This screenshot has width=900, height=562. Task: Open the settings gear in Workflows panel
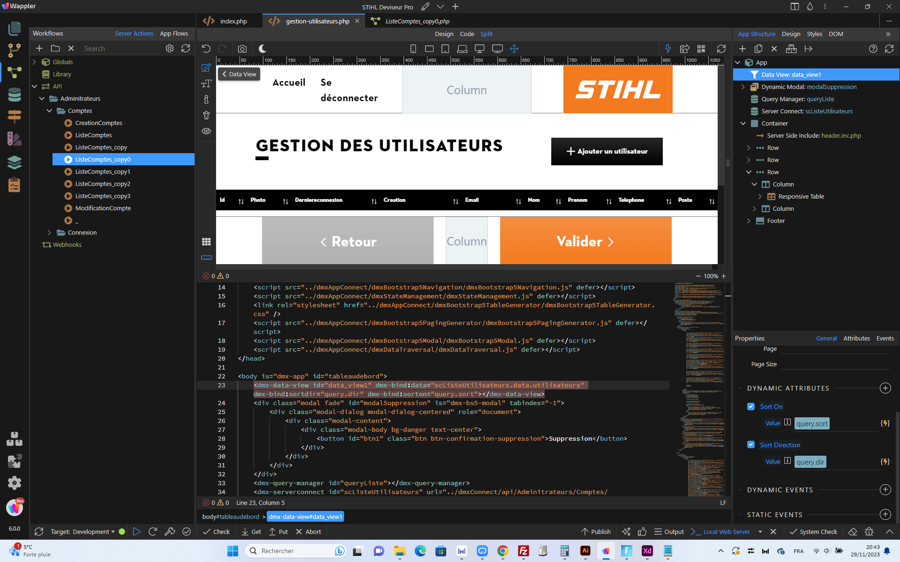click(x=170, y=48)
